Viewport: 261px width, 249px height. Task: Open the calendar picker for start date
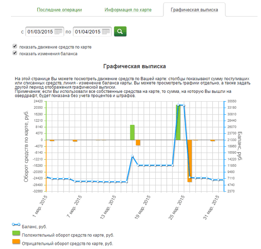tap(58, 31)
